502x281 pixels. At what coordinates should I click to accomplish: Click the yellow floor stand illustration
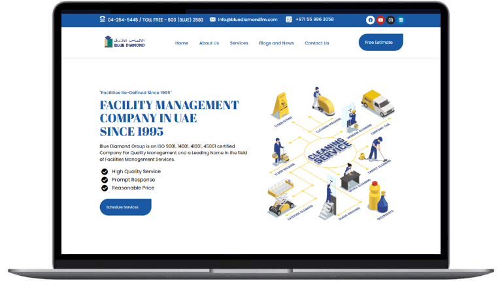pos(281,106)
